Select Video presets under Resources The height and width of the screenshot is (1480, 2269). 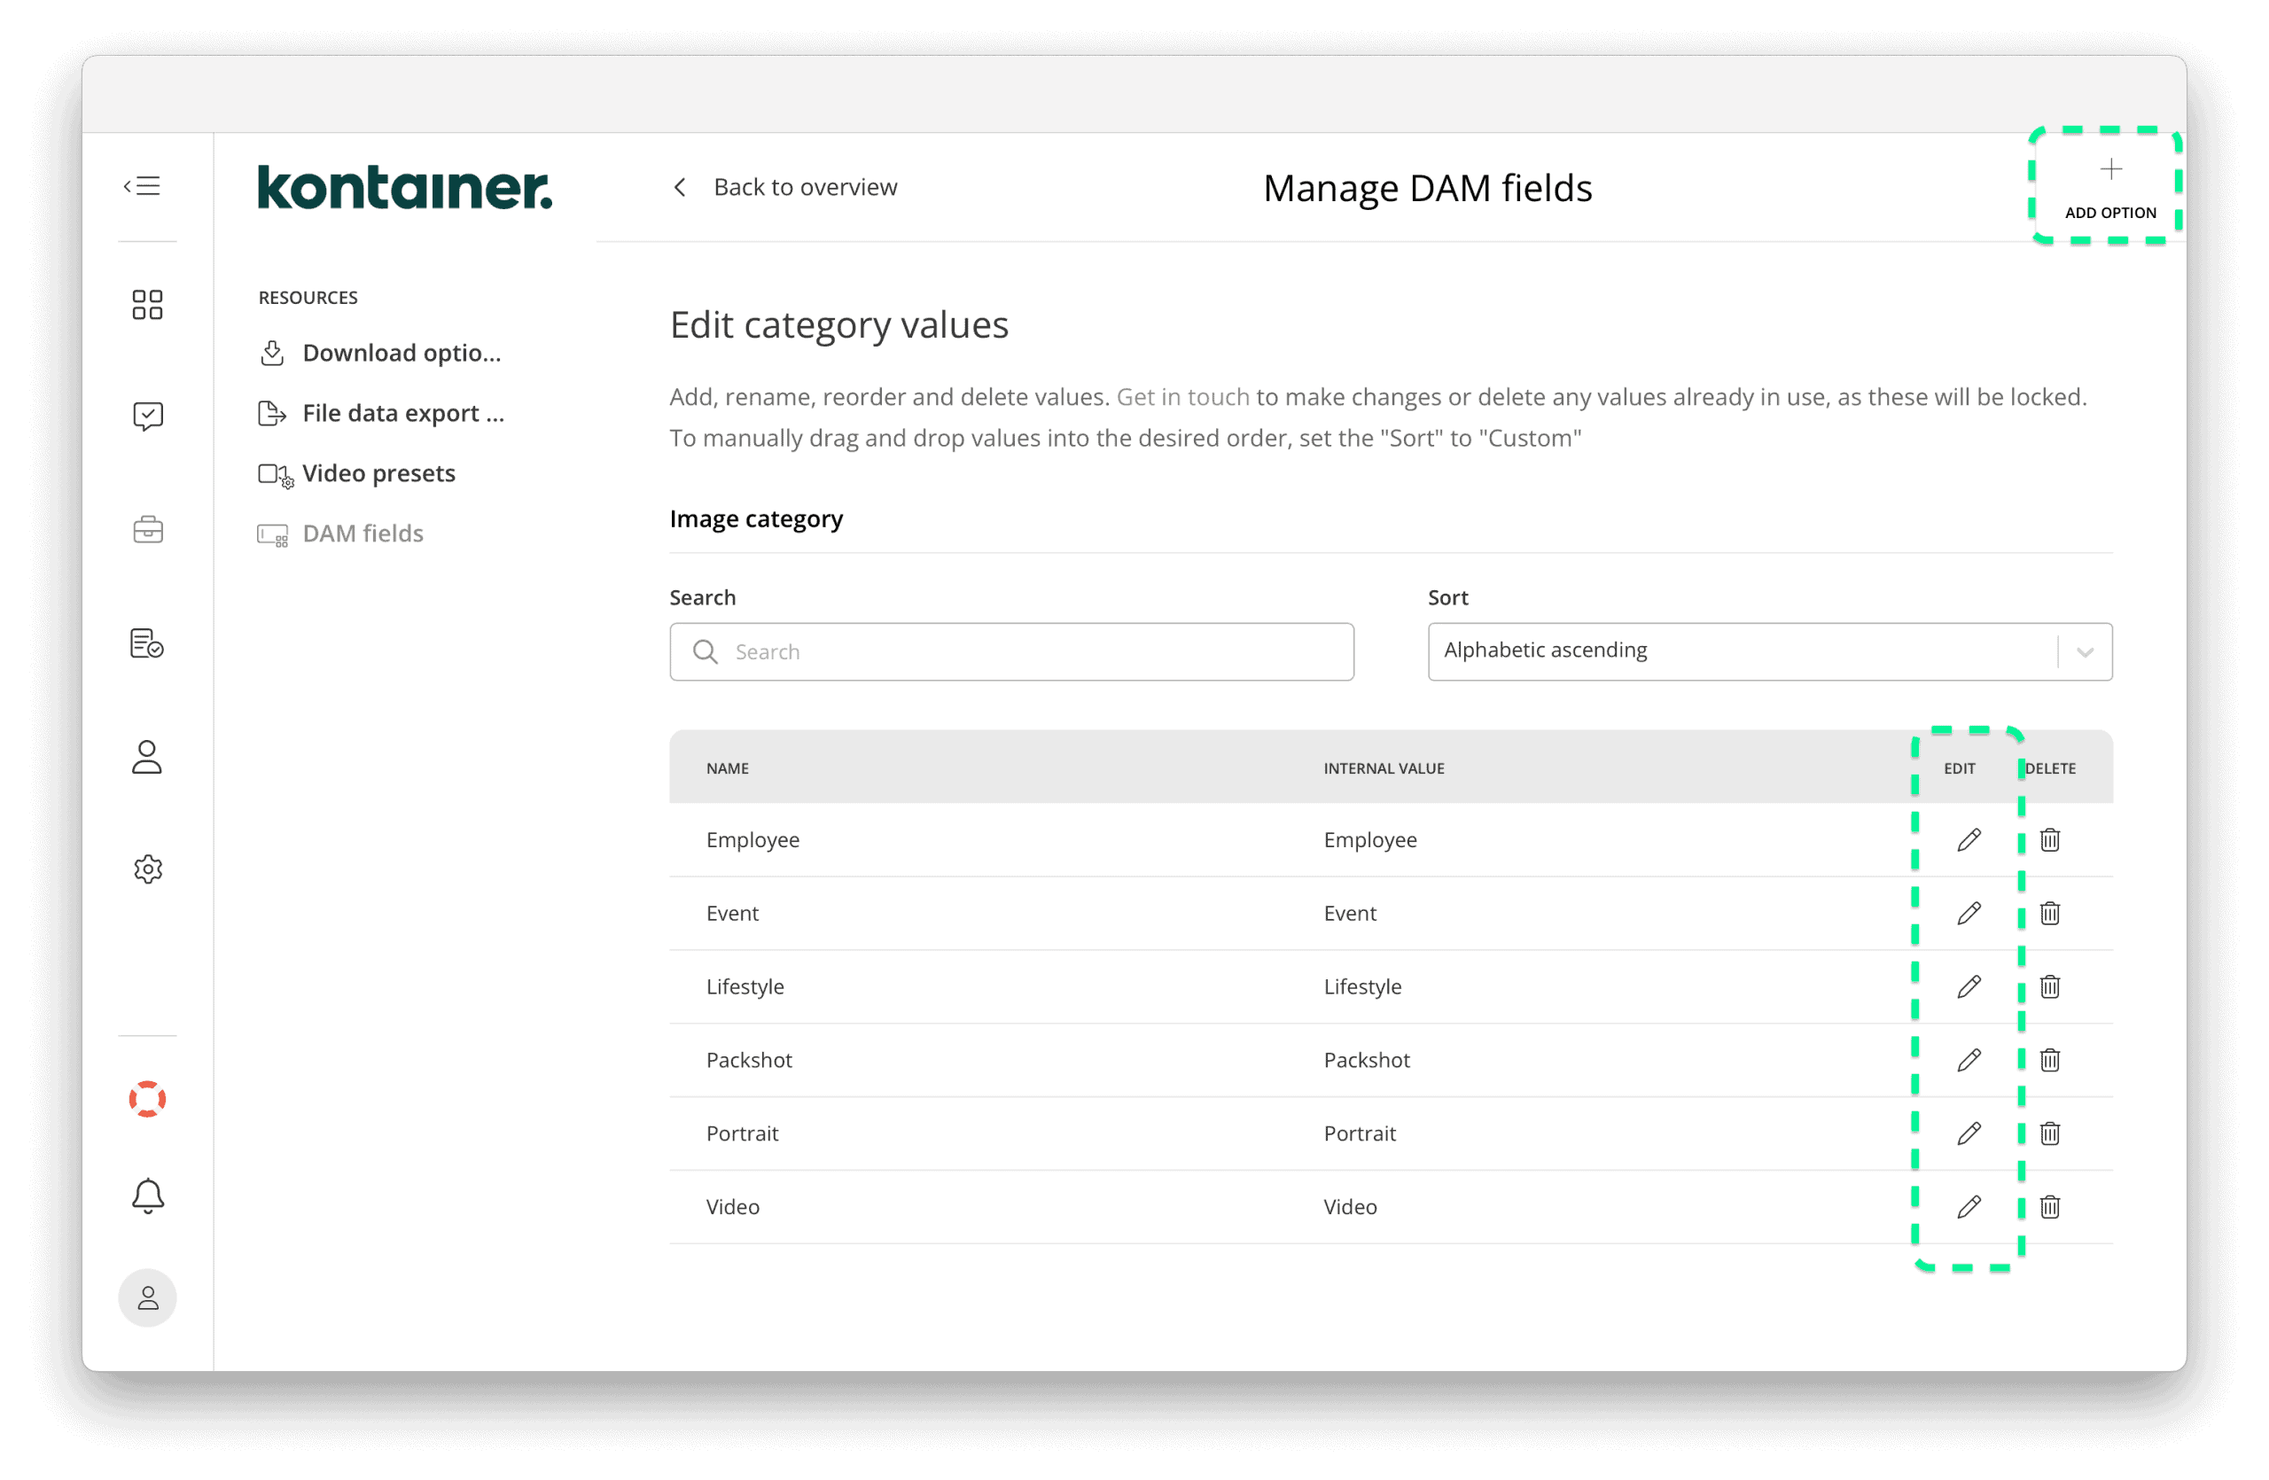pyautogui.click(x=378, y=472)
